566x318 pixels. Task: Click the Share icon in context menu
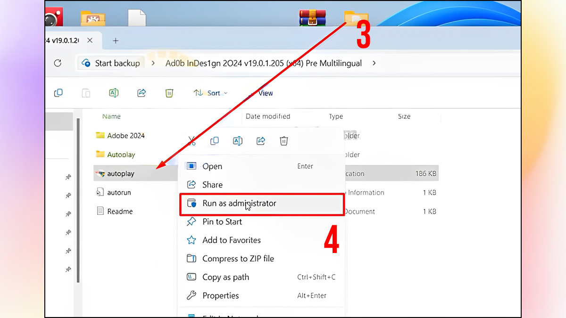point(261,140)
